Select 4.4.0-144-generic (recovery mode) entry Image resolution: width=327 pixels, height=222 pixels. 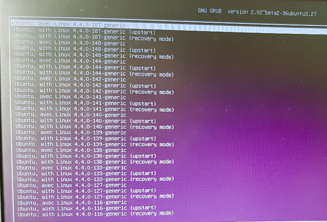coord(94,73)
